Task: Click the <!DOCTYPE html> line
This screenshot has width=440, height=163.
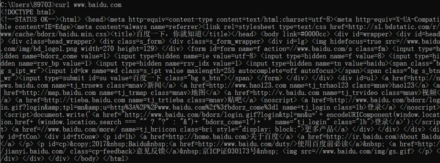Action: pyautogui.click(x=28, y=12)
